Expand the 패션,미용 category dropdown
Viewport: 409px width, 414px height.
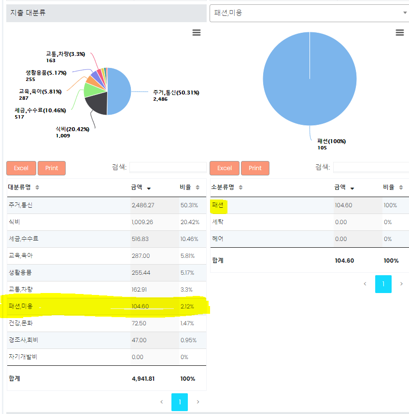pos(405,13)
